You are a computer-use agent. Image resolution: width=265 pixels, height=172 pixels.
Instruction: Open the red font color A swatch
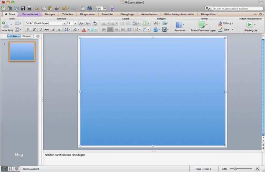pos(84,29)
